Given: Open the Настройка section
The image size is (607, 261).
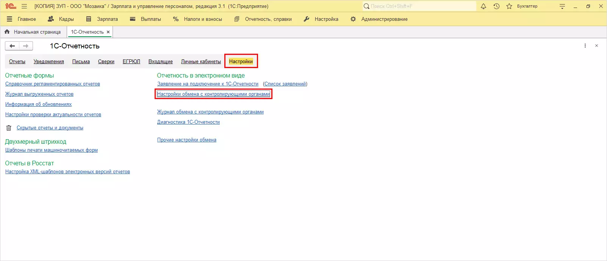Looking at the screenshot, I should (321, 19).
